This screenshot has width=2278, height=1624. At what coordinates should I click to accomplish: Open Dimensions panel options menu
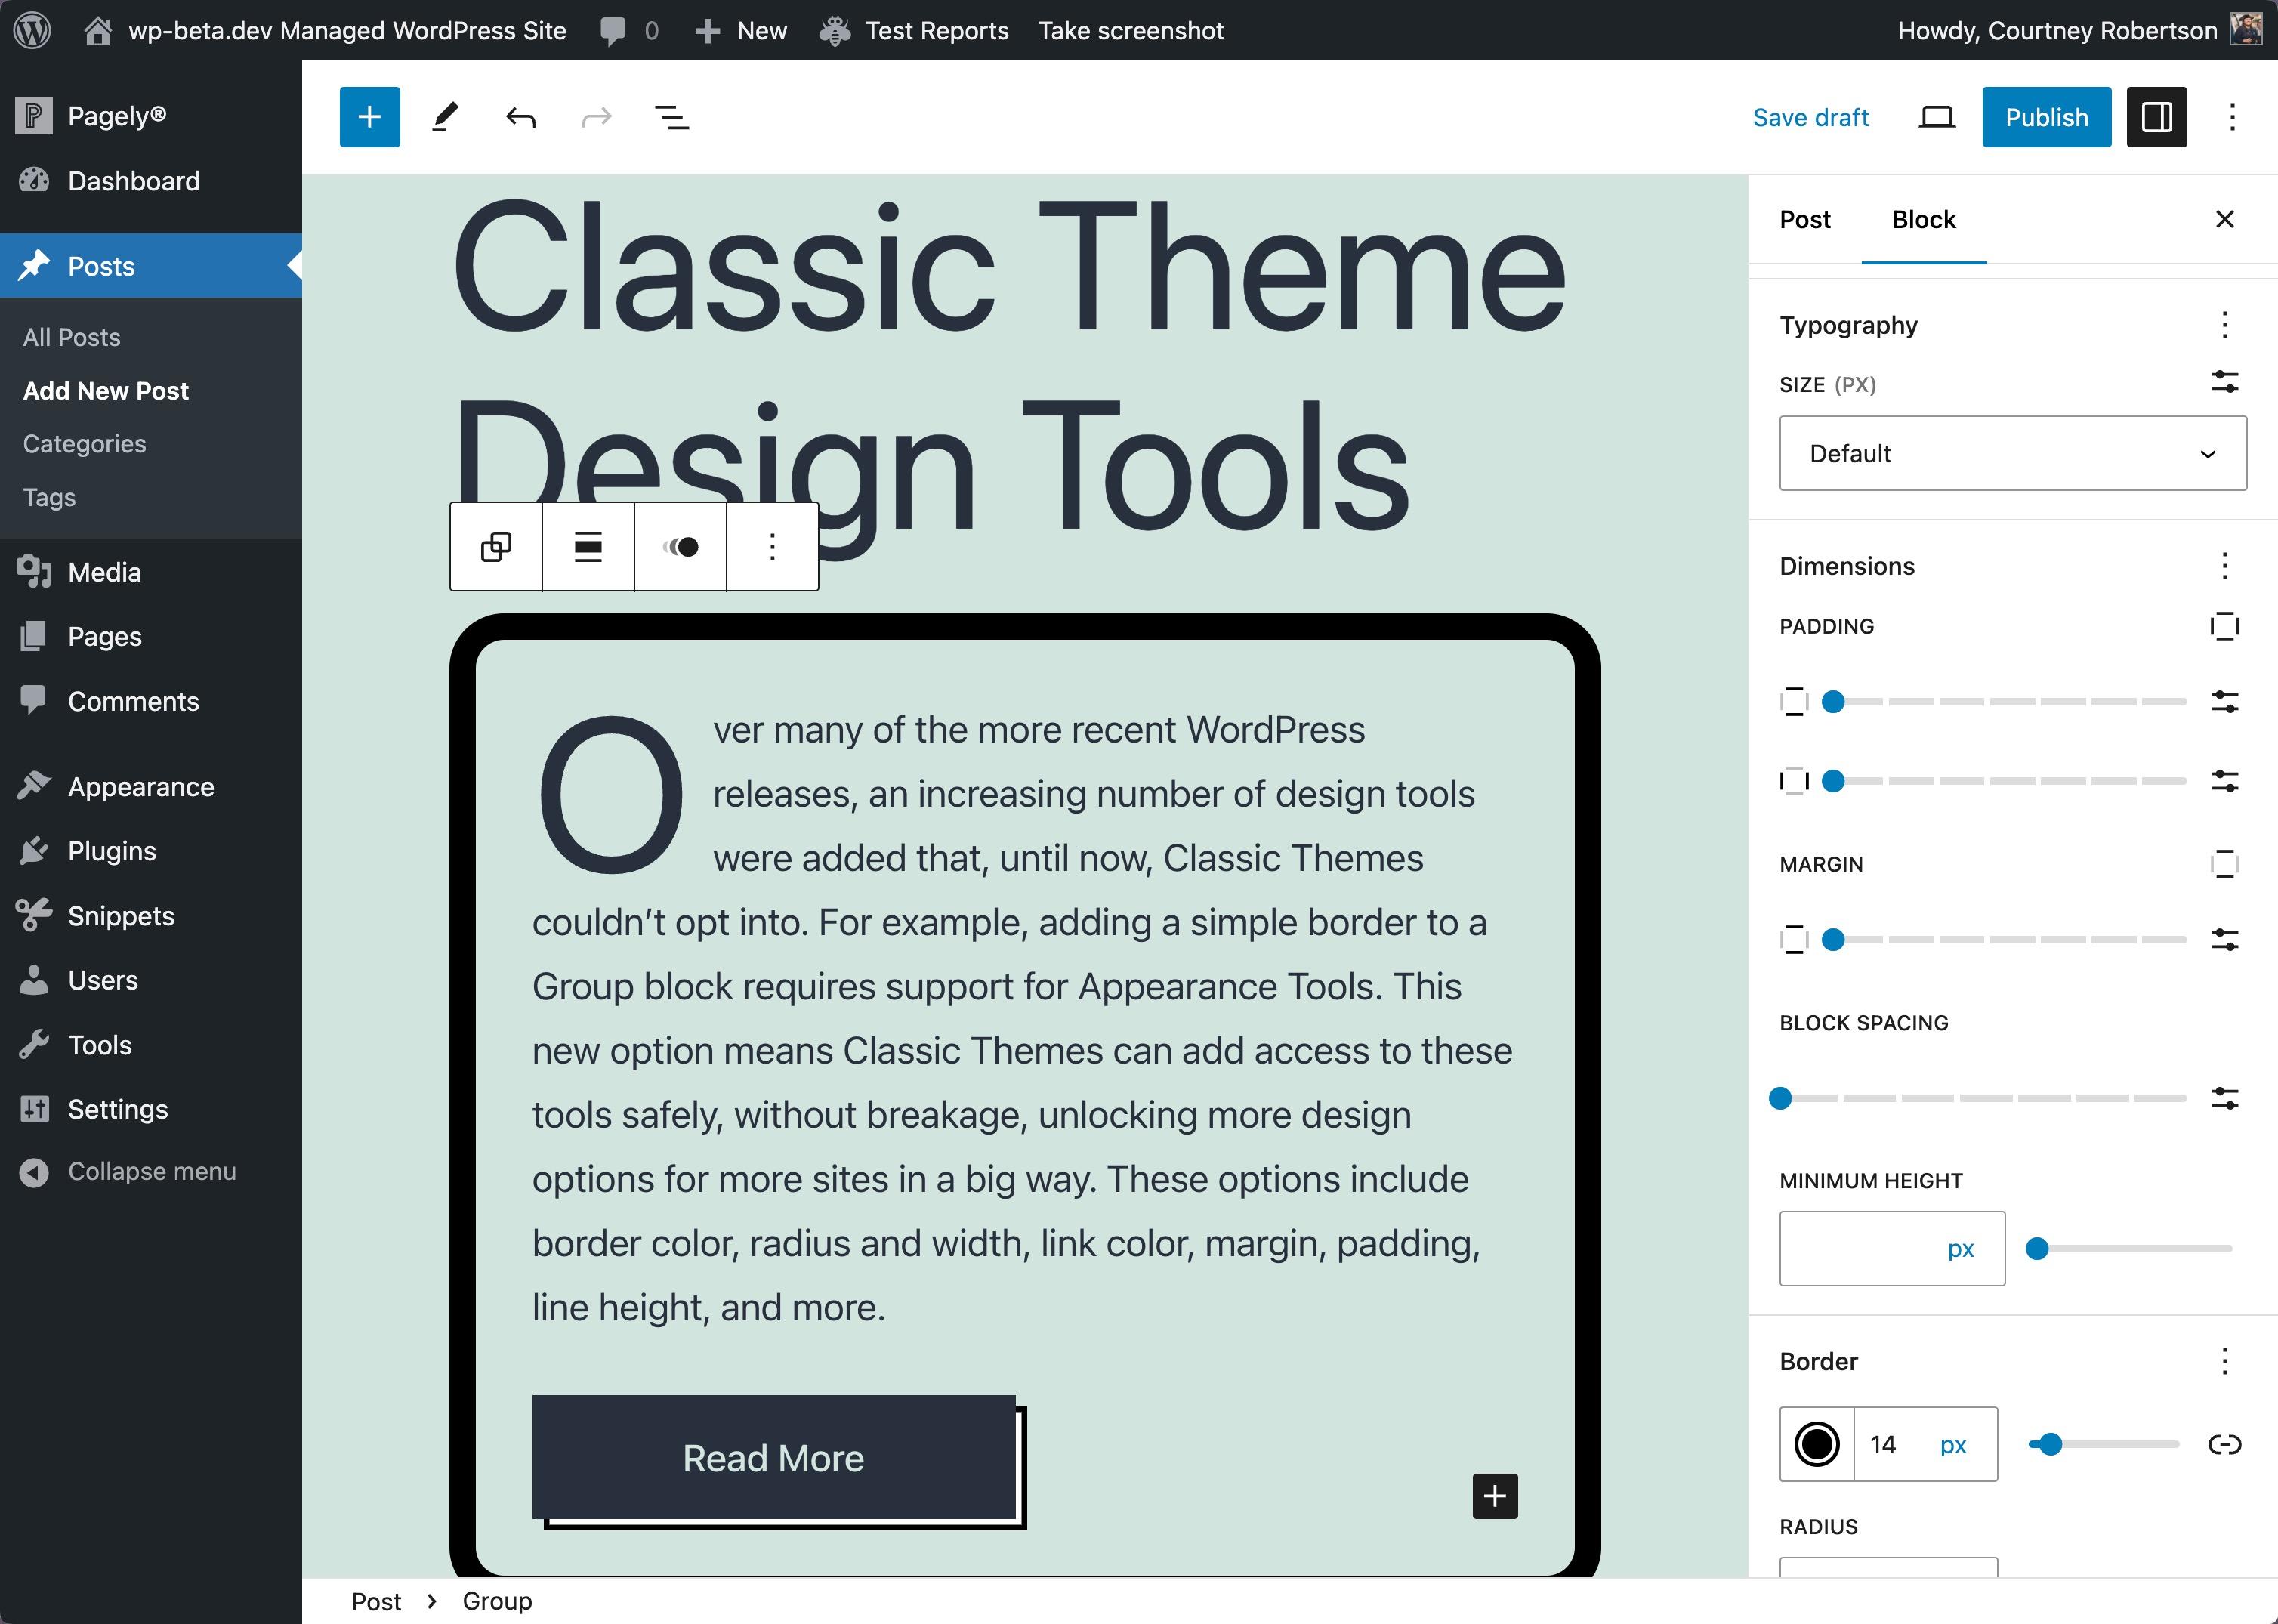[2224, 566]
